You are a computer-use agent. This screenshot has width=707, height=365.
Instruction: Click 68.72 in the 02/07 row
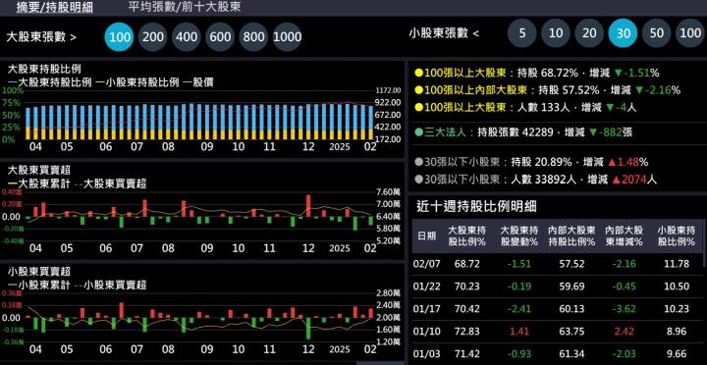pyautogui.click(x=467, y=264)
